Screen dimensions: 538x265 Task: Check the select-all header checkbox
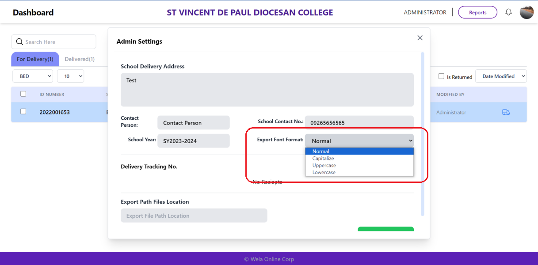pyautogui.click(x=23, y=94)
